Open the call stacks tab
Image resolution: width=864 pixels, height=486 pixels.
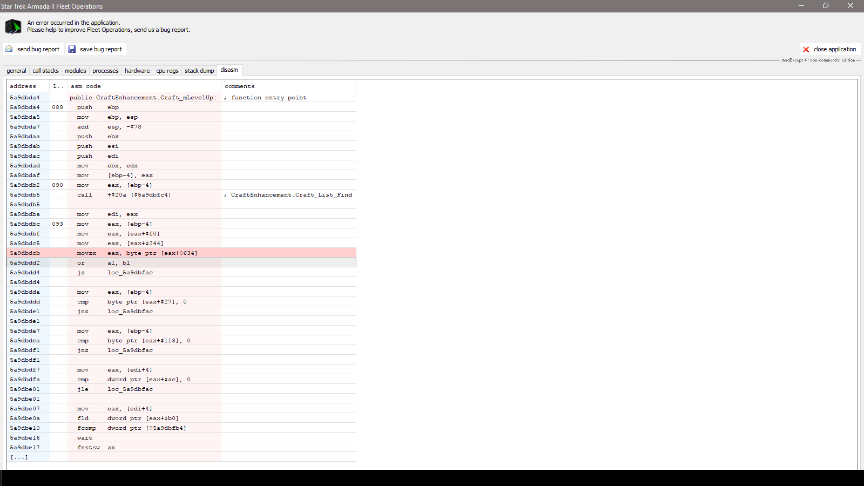coord(45,71)
